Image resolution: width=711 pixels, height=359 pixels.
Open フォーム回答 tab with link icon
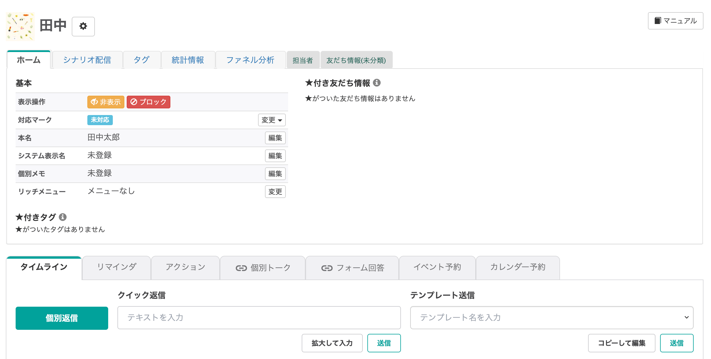tap(352, 268)
